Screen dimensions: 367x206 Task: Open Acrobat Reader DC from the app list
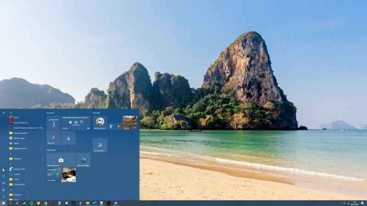pos(21,123)
